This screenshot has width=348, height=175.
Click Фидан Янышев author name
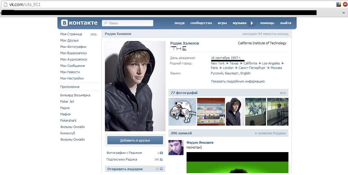(200, 143)
